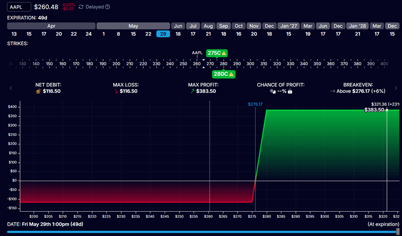Click the warning icon on the 275C strike
The image size is (402, 236).
224,53
